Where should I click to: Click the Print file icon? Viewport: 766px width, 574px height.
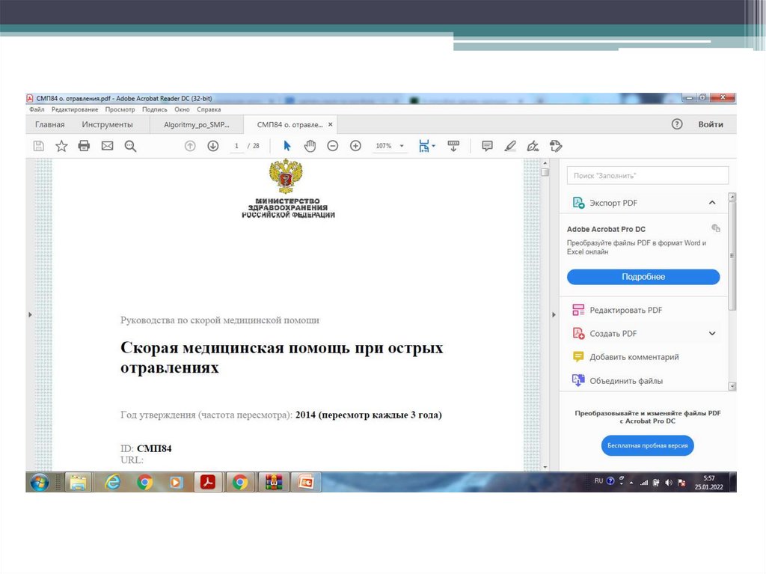(85, 146)
